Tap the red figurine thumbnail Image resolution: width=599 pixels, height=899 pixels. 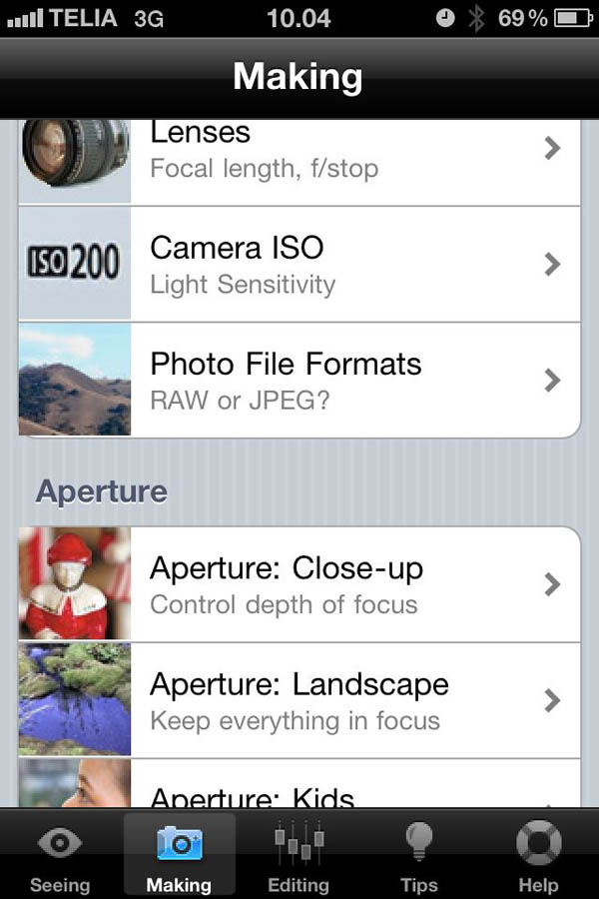[x=75, y=584]
